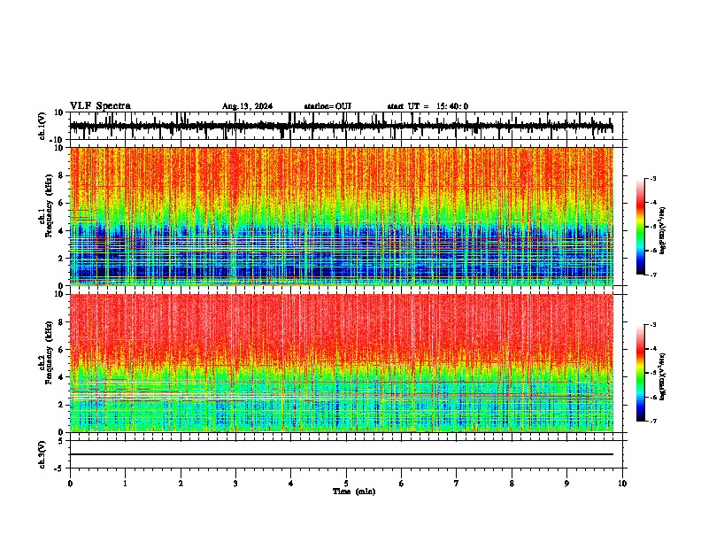This screenshot has height=542, width=701.
Task: Click the "-3" label on ch.2 colorbar
Action: [x=653, y=325]
